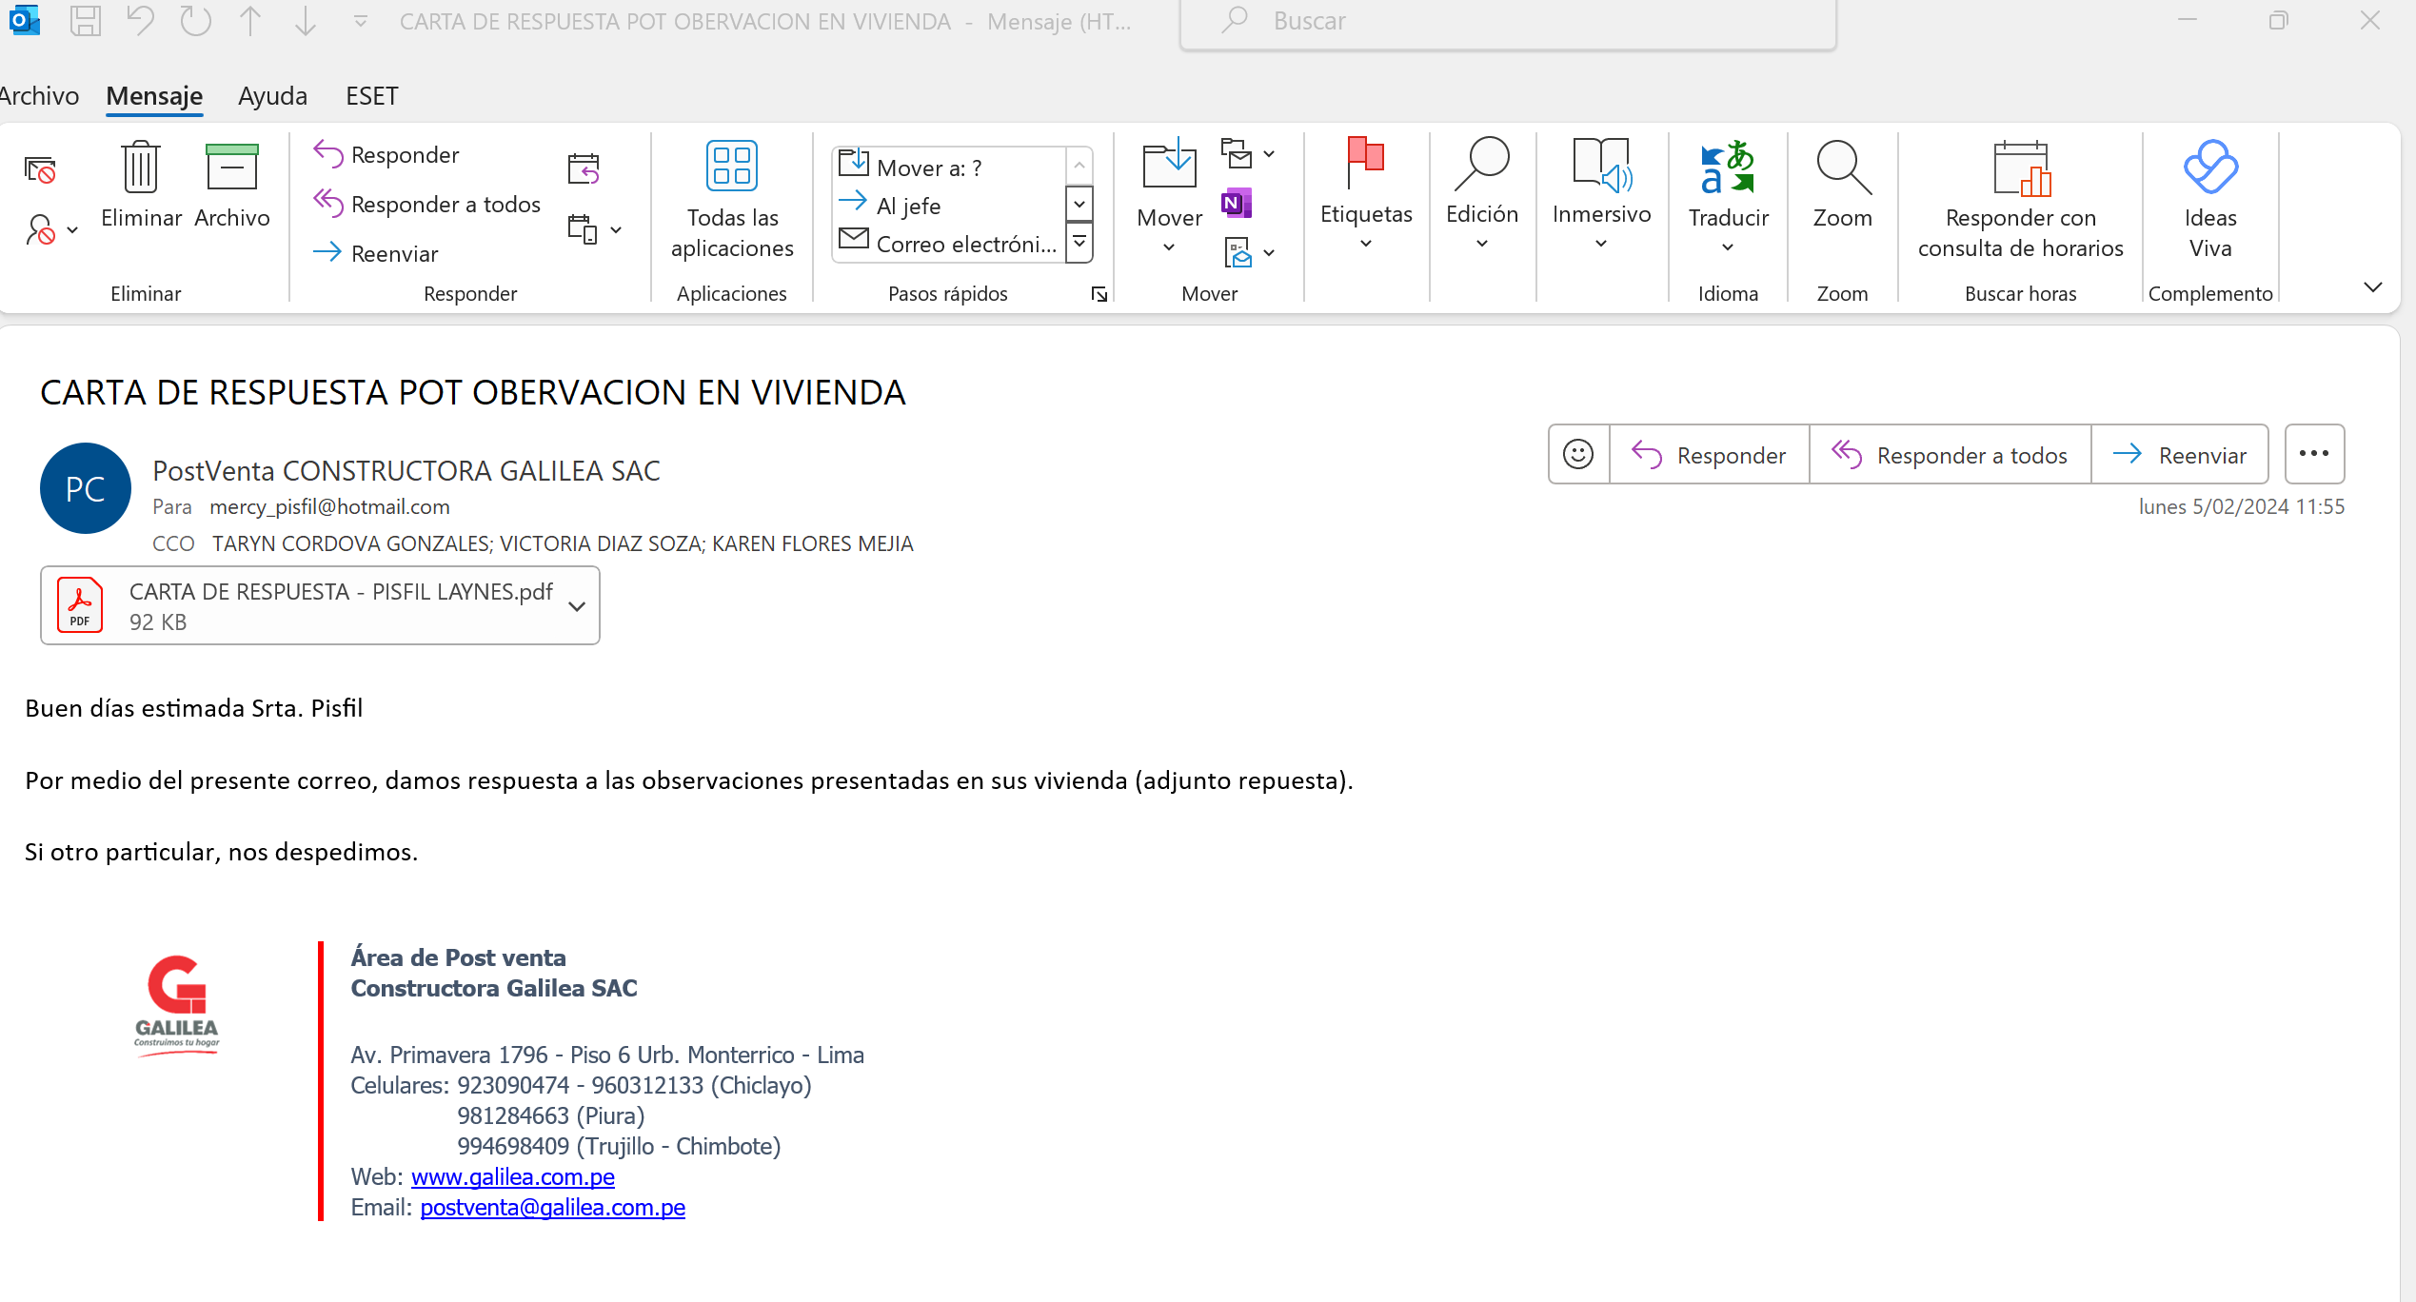The image size is (2416, 1302).
Task: Go to the previous item with the up arrow
Action: [250, 21]
